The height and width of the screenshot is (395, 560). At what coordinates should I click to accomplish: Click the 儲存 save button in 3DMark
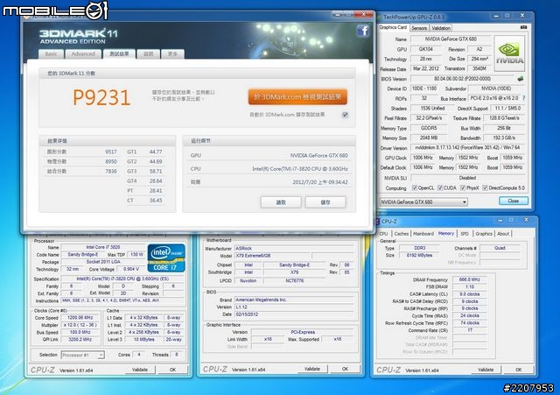point(325,202)
